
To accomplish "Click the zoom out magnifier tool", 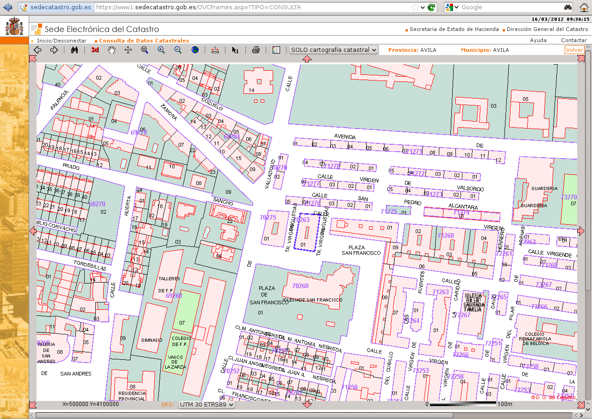I will [x=178, y=50].
